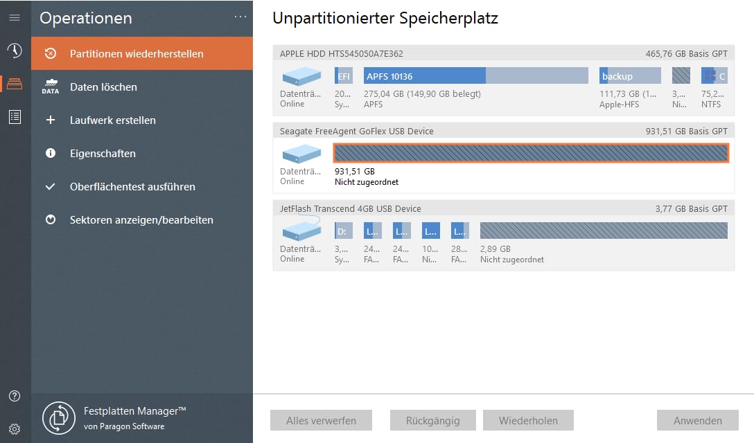
Task: Select the EFI partition on APPLE HDD
Action: click(x=343, y=76)
